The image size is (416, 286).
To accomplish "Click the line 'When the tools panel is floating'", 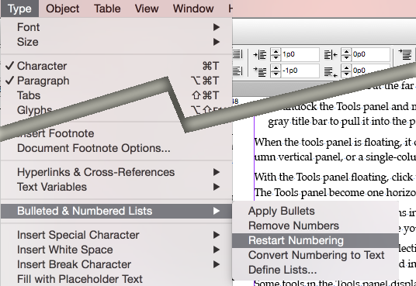I will (335, 143).
